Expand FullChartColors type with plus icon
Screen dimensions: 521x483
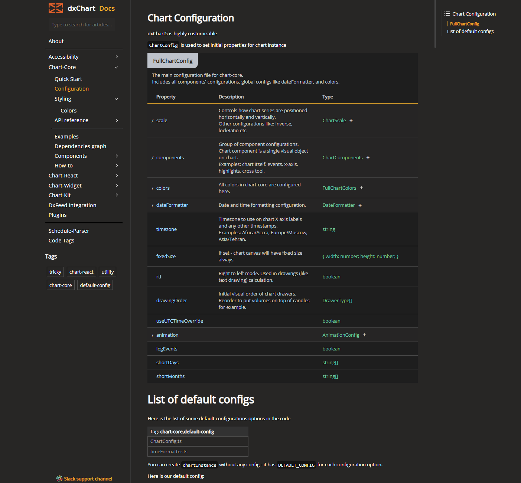[x=361, y=188]
